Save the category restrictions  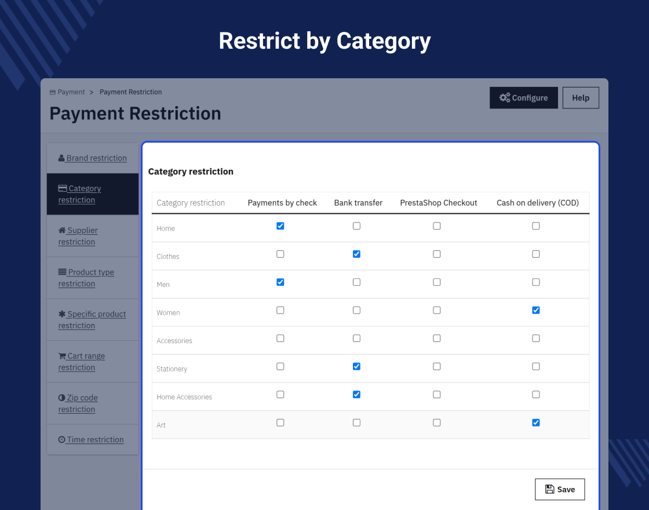(x=560, y=489)
